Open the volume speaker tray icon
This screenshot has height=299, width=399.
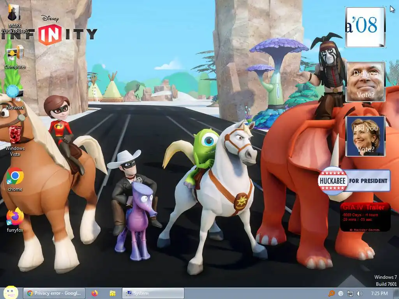(360, 294)
